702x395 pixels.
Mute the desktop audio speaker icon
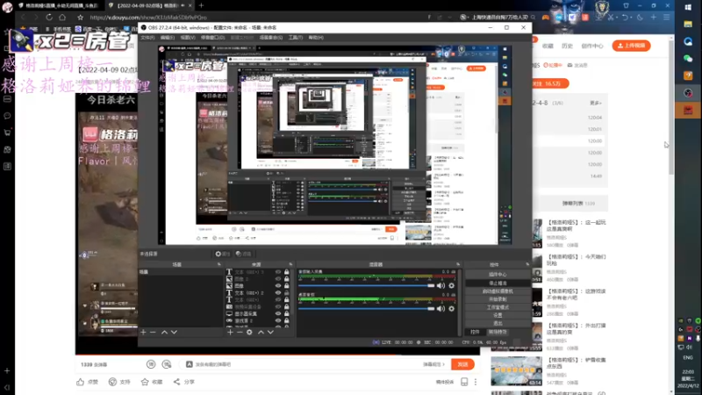pyautogui.click(x=441, y=309)
